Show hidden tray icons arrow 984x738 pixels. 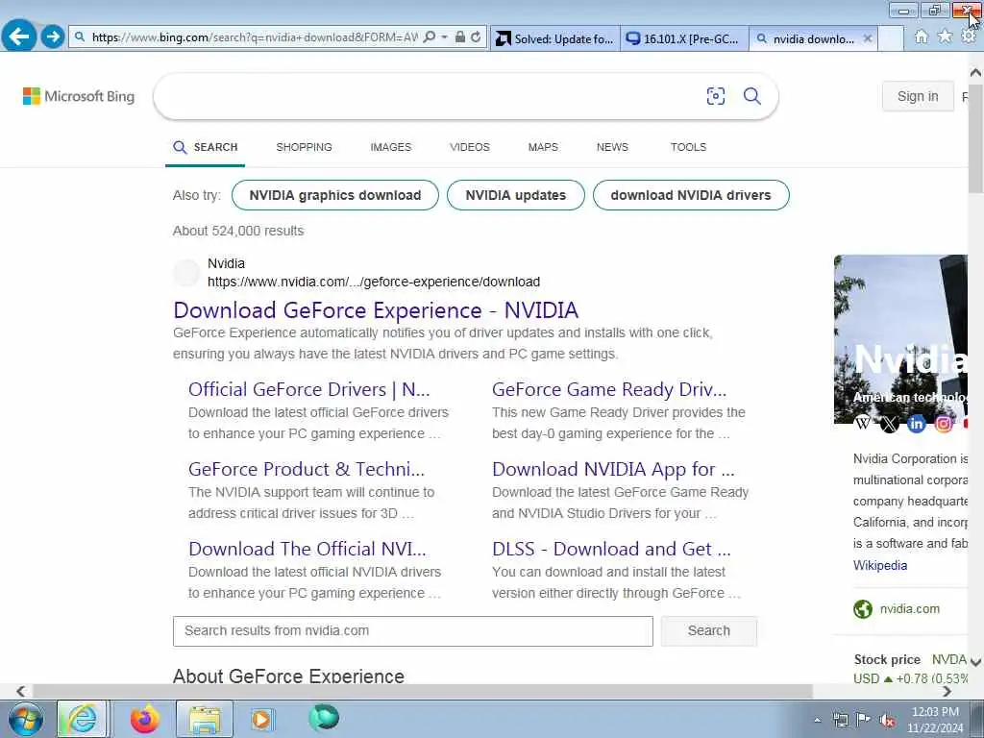(817, 720)
